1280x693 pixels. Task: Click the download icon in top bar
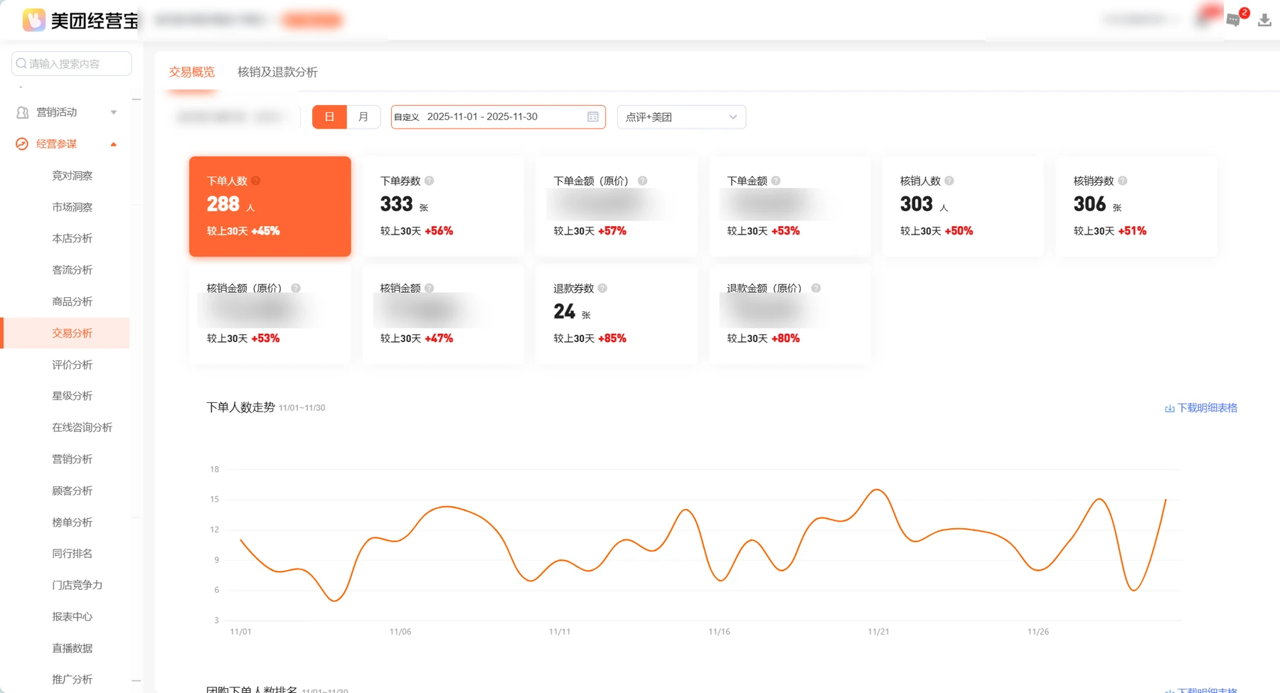1264,20
